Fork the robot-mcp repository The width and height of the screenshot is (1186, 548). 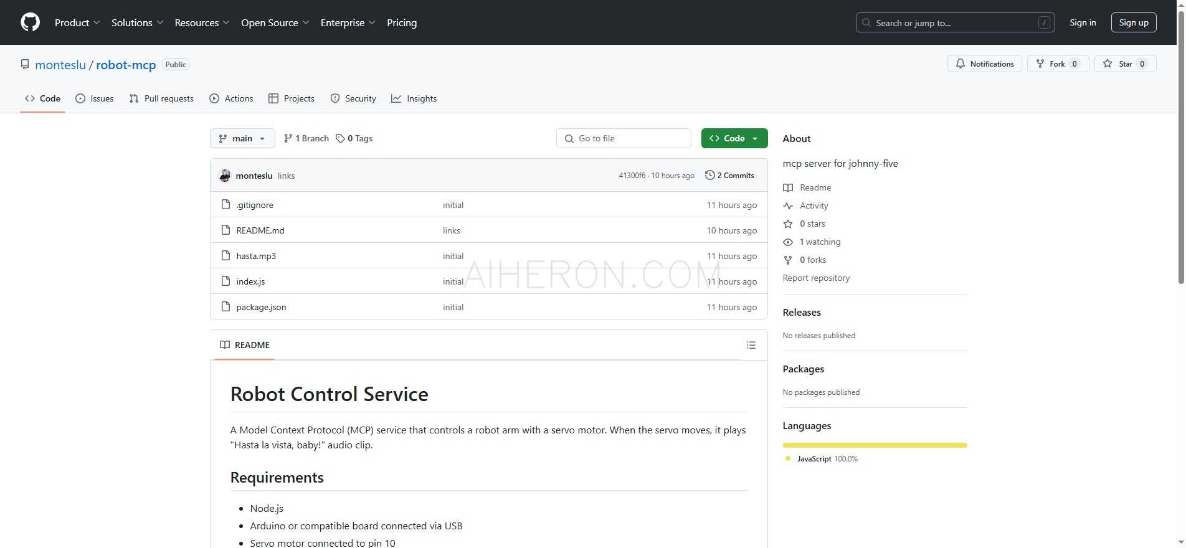(x=1058, y=64)
